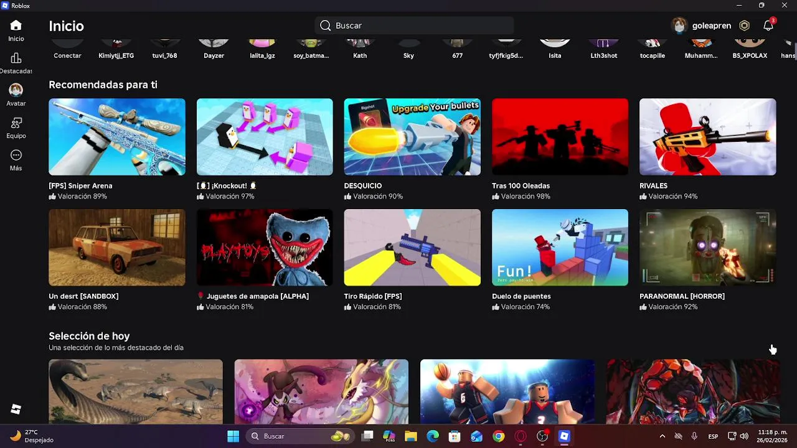This screenshot has height=448, width=797.
Task: Click the microphone icon in the system tray
Action: click(694, 436)
